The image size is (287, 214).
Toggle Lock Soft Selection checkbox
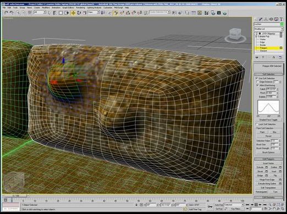click(257, 124)
